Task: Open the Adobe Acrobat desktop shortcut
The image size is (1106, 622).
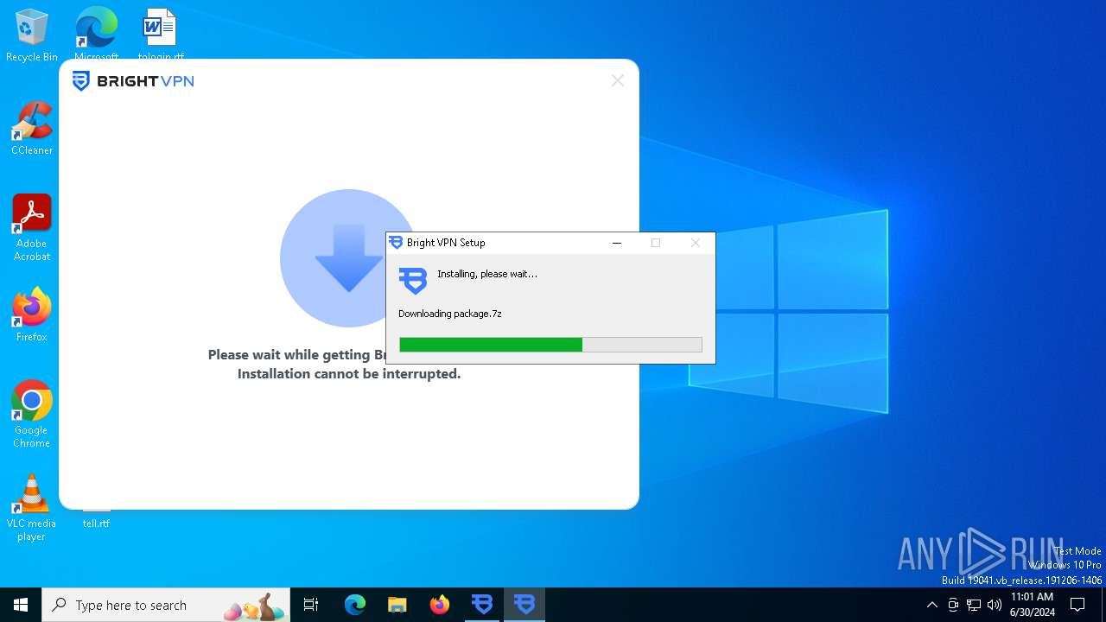Action: 32,227
